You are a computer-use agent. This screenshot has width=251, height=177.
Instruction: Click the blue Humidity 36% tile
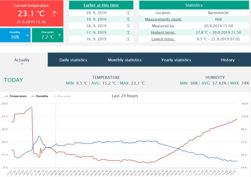(x=15, y=35)
